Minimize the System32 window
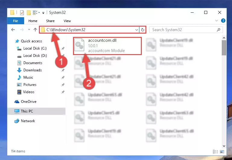Screen dimensions: 232x160 [x=192, y=12]
